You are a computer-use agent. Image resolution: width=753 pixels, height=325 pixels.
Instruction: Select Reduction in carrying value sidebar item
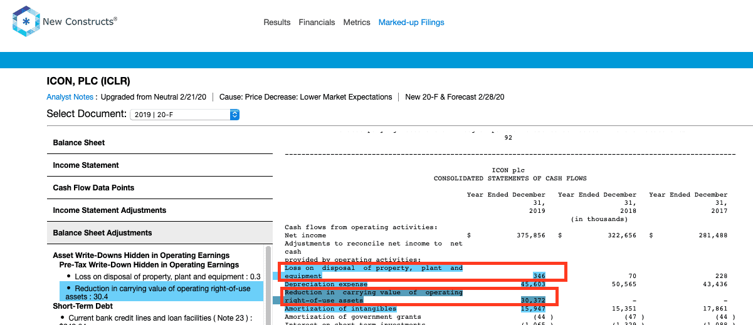click(161, 291)
